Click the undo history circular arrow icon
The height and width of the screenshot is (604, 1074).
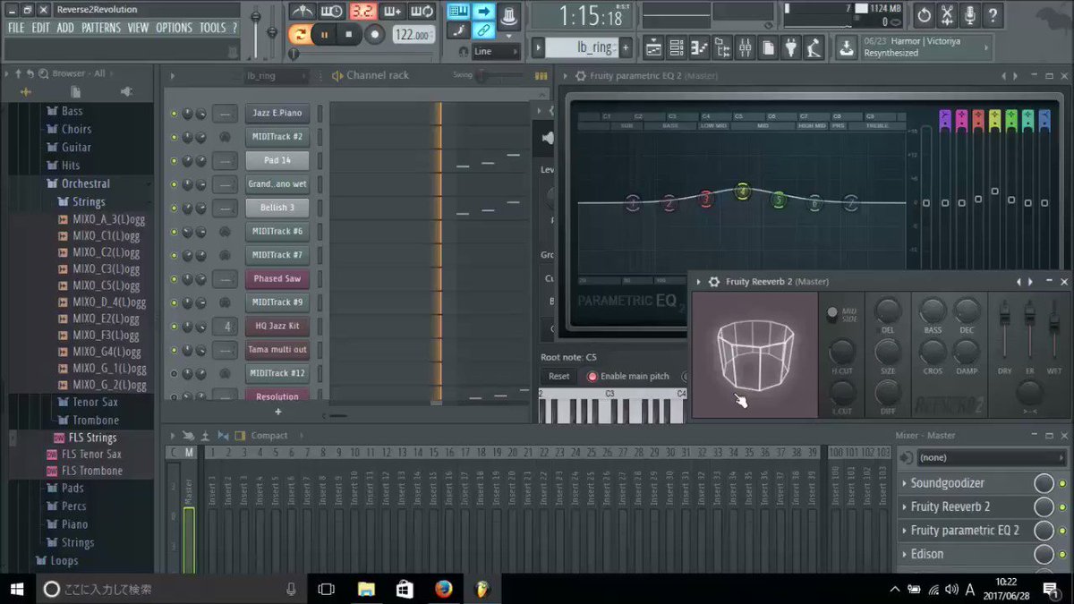924,15
